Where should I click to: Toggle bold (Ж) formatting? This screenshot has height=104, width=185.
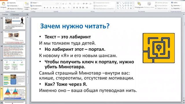point(45,8)
